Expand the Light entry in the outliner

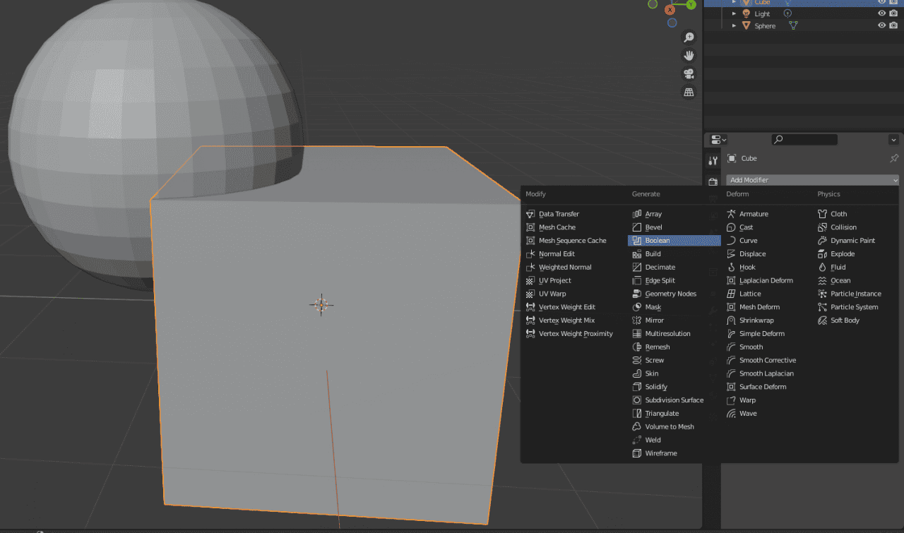point(734,13)
